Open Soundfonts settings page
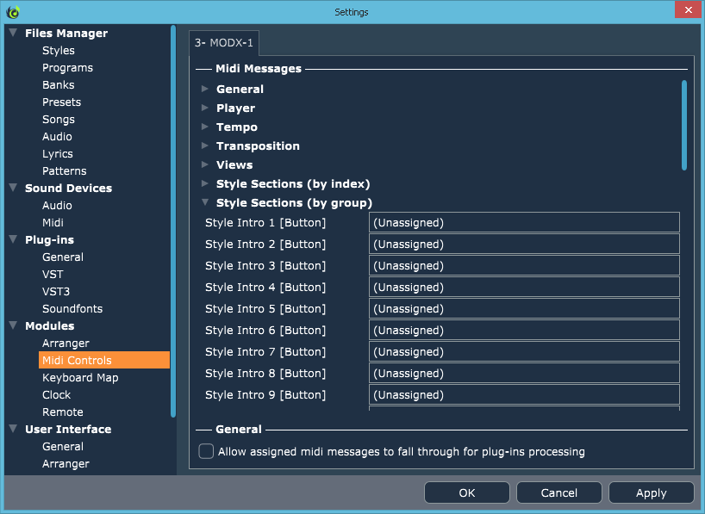 (72, 309)
